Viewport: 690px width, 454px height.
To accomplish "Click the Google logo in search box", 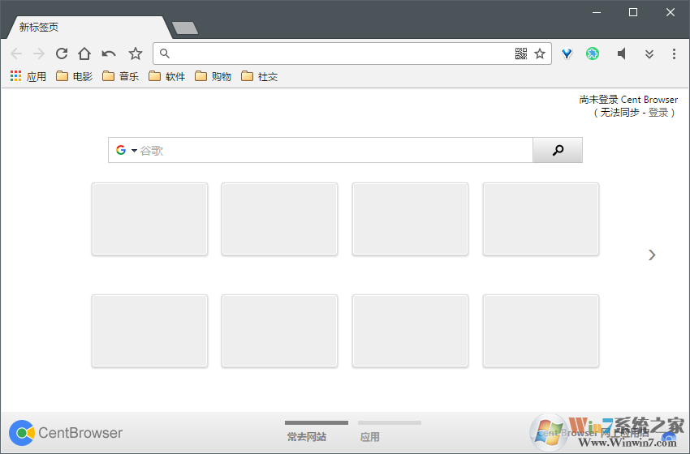I will (x=121, y=150).
